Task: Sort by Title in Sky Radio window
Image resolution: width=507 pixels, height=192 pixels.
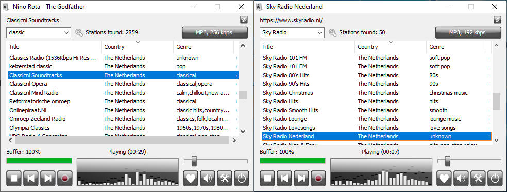Action: tap(307, 47)
